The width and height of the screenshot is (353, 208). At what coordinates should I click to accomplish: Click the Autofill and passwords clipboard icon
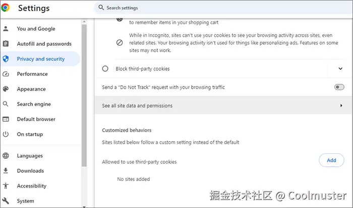[x=6, y=44]
